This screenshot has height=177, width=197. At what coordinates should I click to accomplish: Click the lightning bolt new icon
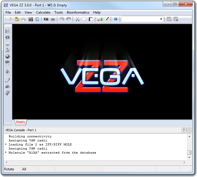point(10,19)
